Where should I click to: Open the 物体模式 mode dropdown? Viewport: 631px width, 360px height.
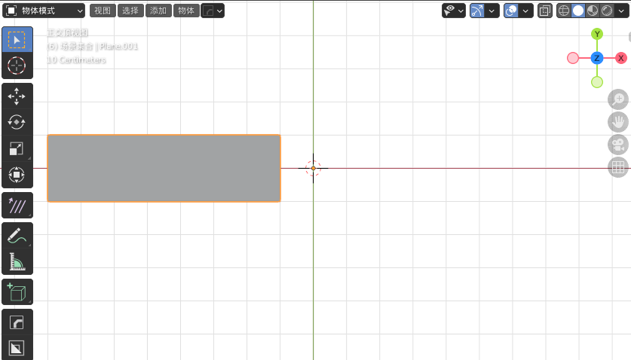tap(44, 11)
